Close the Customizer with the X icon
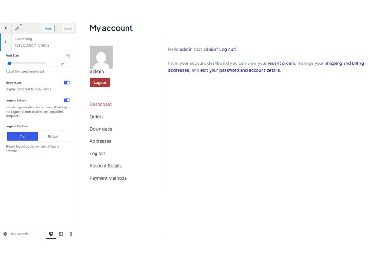 pos(6,28)
